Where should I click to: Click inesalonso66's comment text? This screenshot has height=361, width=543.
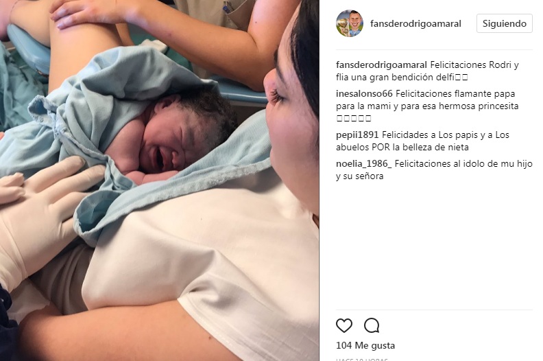tap(427, 106)
